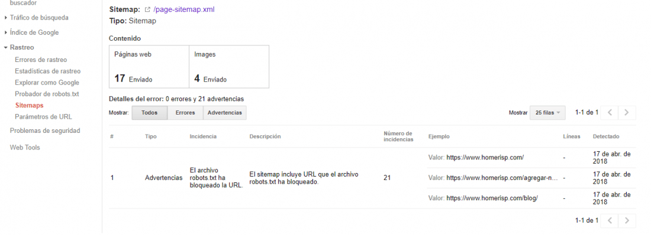This screenshot has height=235, width=651.
Task: Click the Ejemplo column header
Action: [439, 136]
